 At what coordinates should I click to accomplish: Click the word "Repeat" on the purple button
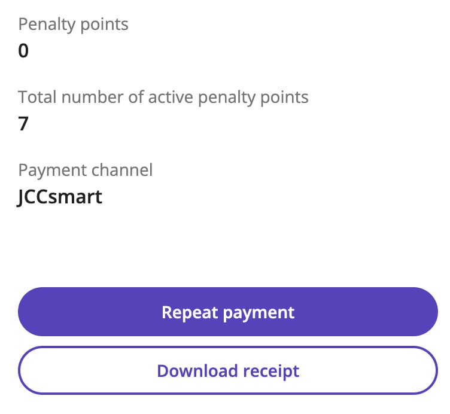point(189,312)
